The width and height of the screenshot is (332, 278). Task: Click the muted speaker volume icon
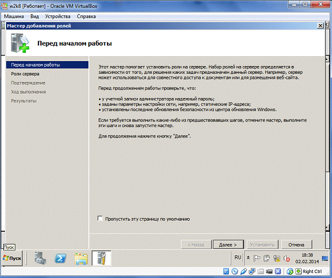(286, 258)
